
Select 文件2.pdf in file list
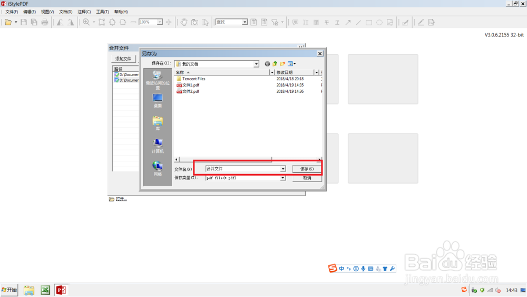point(188,91)
